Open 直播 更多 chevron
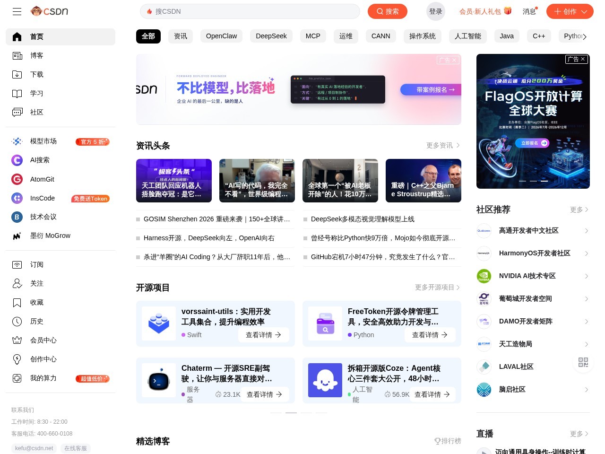The height and width of the screenshot is (454, 605). (x=587, y=434)
